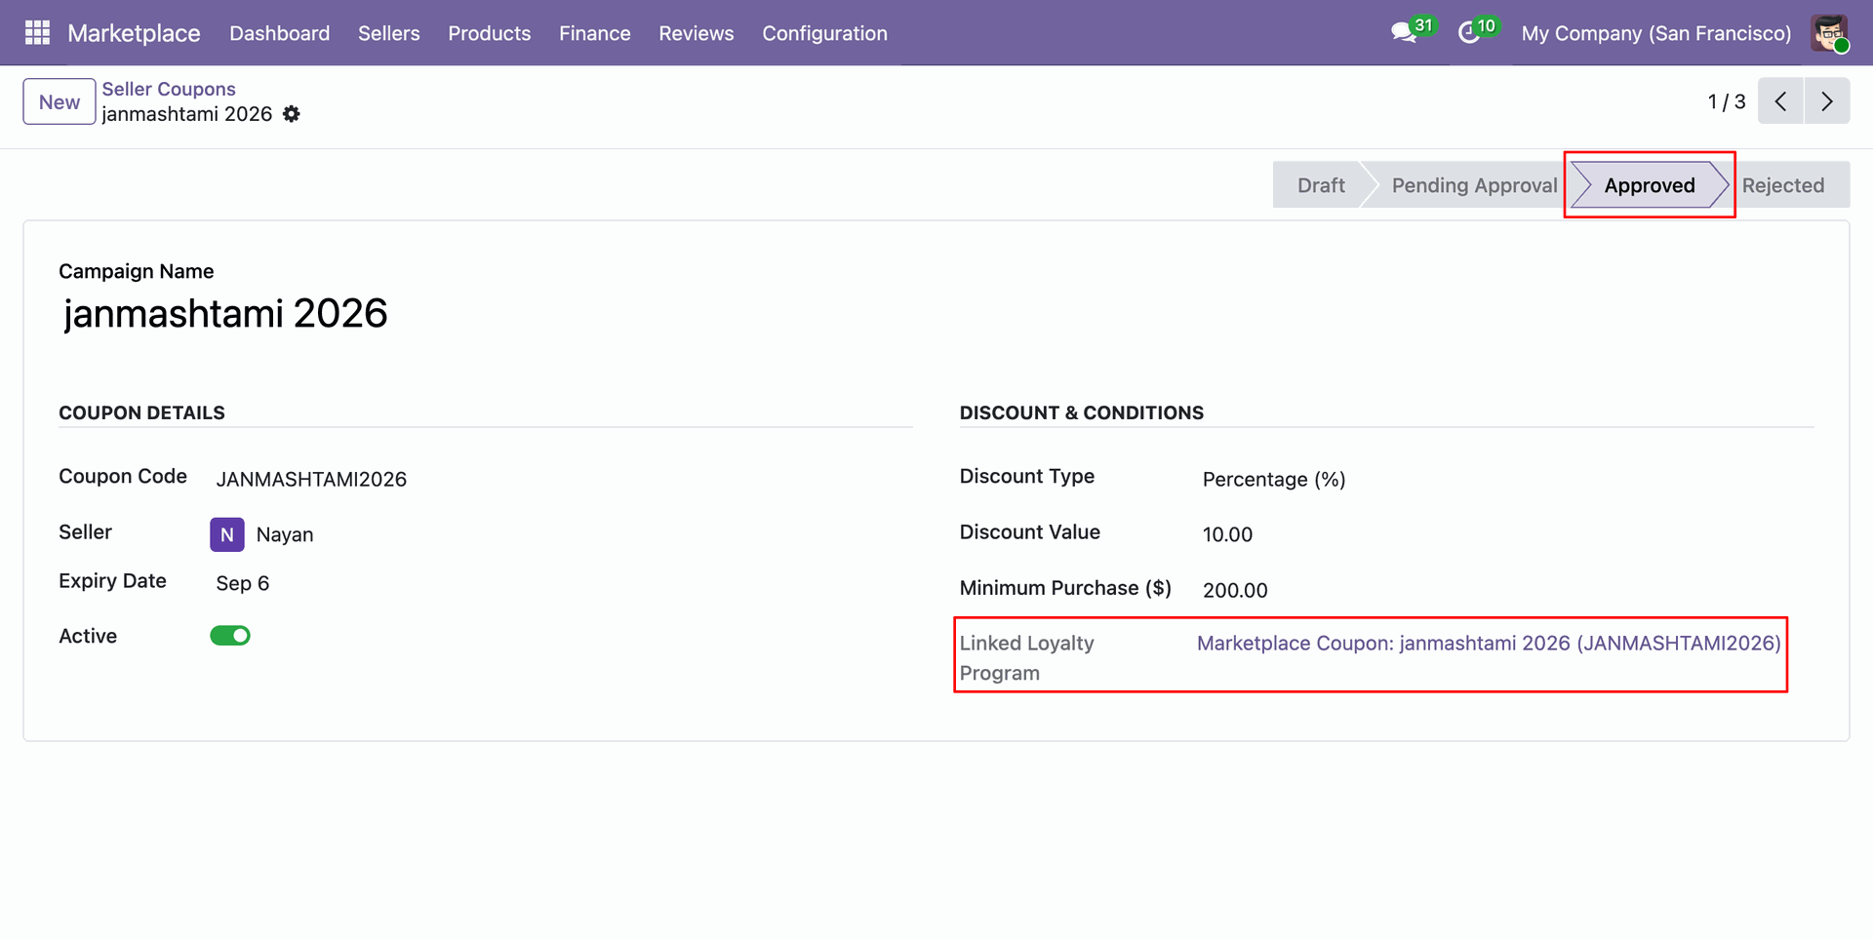Go to the previous record arrow
Screen dimensions: 1873x940
click(1780, 101)
